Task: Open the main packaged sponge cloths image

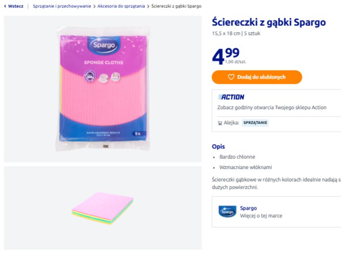Action: pos(103,89)
